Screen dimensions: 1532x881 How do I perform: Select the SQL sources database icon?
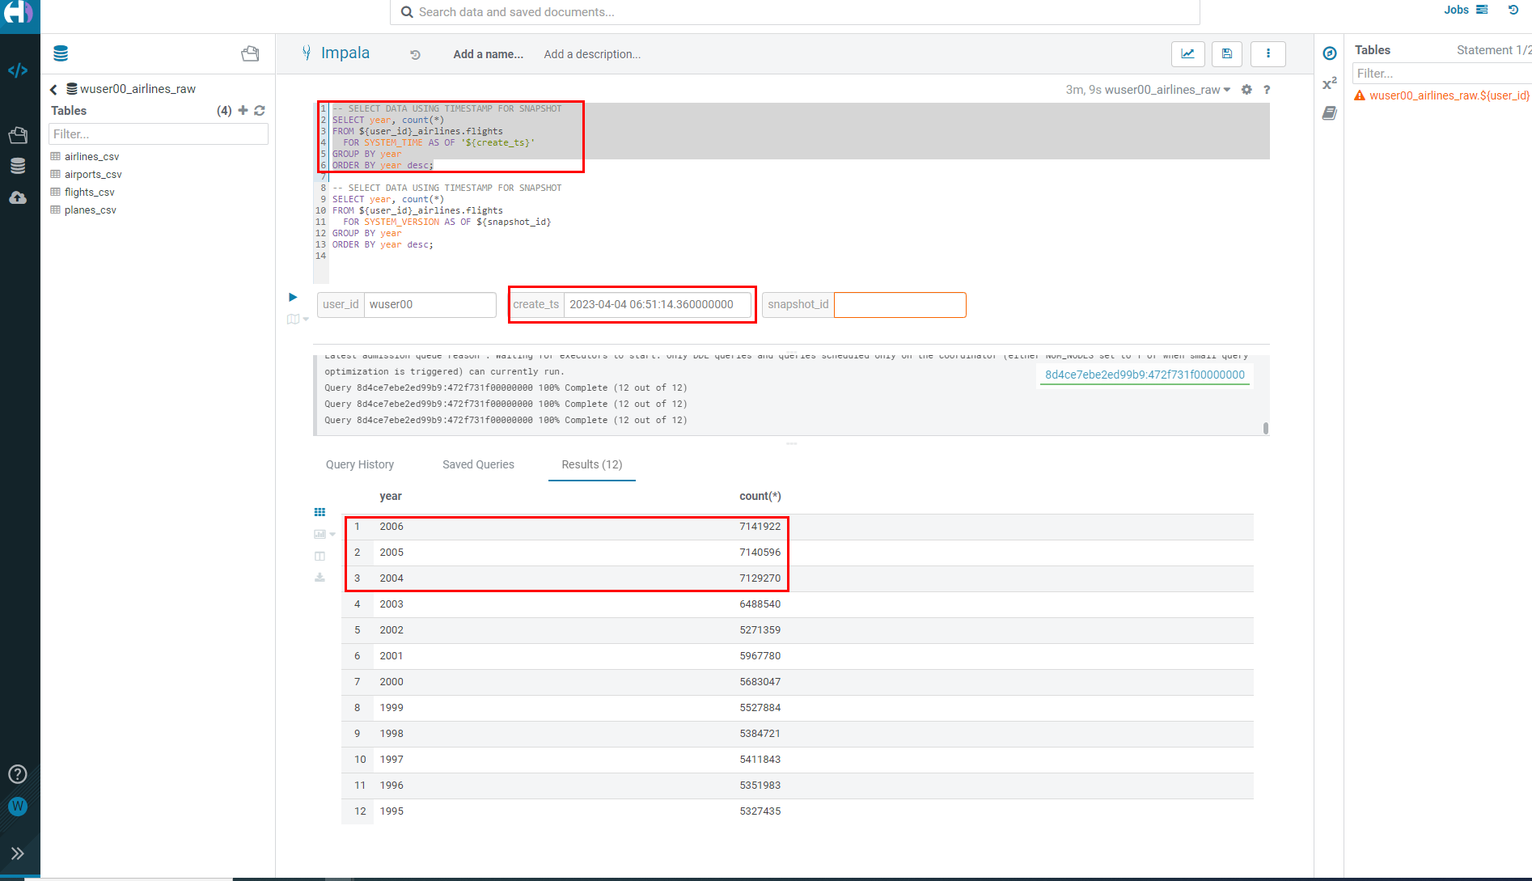point(61,53)
